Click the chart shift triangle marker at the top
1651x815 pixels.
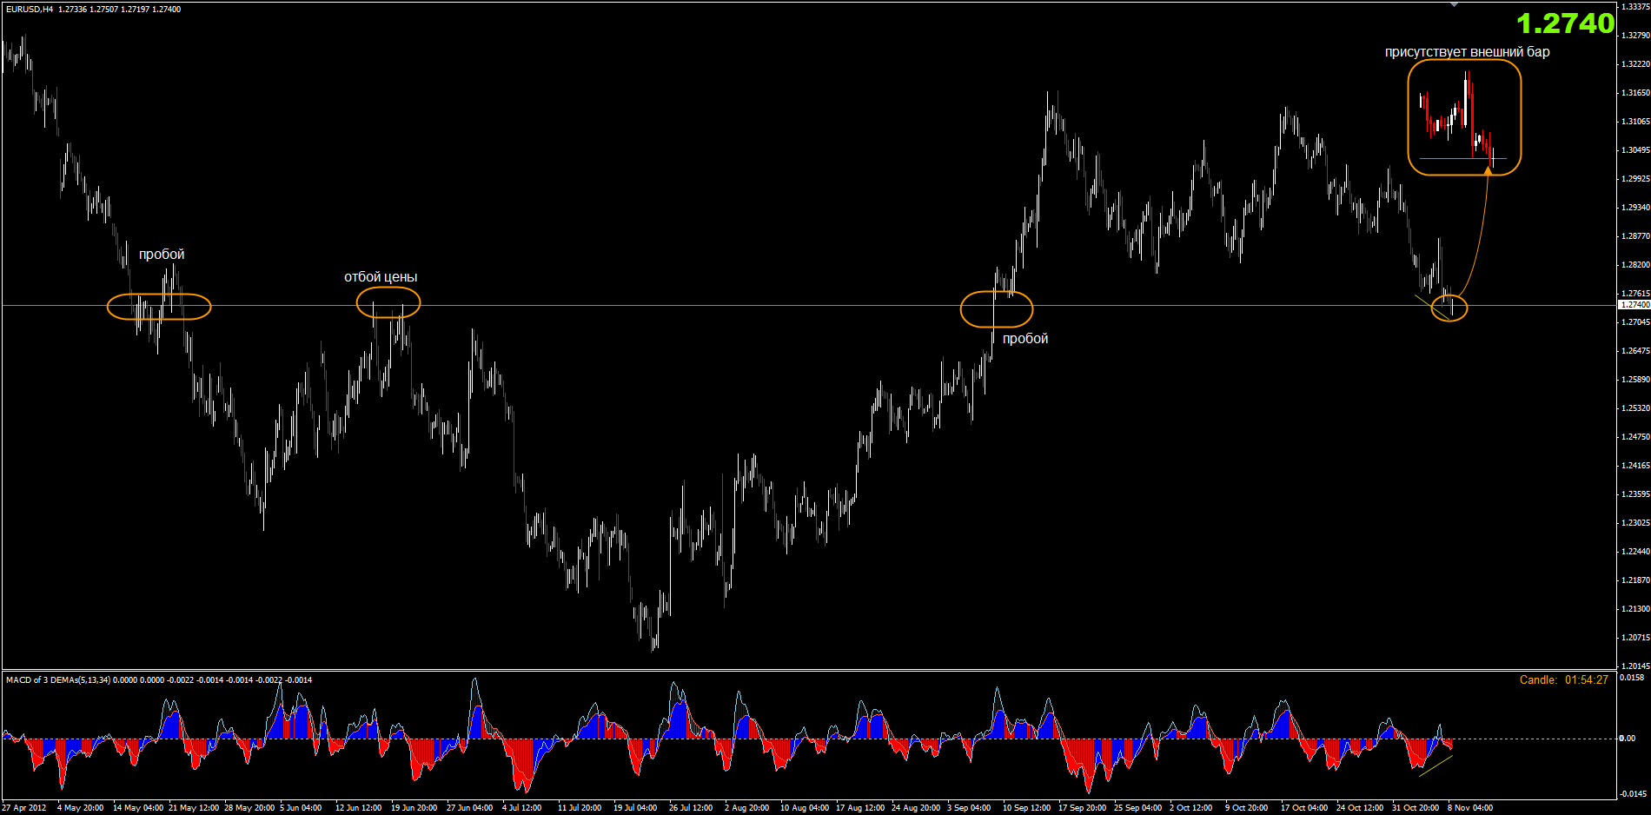(x=1455, y=4)
